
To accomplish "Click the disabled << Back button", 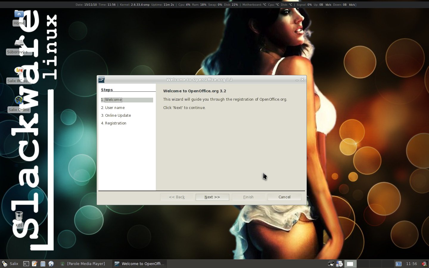I will 177,197.
